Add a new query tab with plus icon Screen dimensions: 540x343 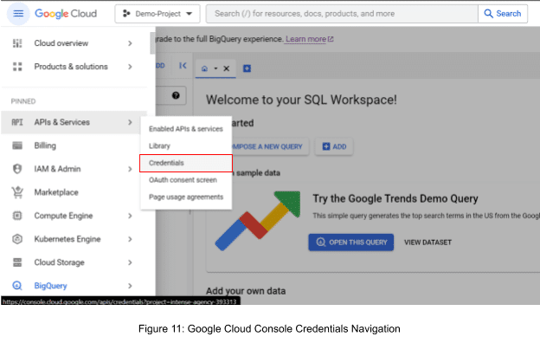(x=247, y=68)
